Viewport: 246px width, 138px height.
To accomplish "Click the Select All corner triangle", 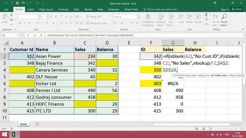I will 6,43.
